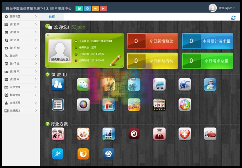Switch to the 首页 tab
The image size is (242, 168).
pos(52,17)
